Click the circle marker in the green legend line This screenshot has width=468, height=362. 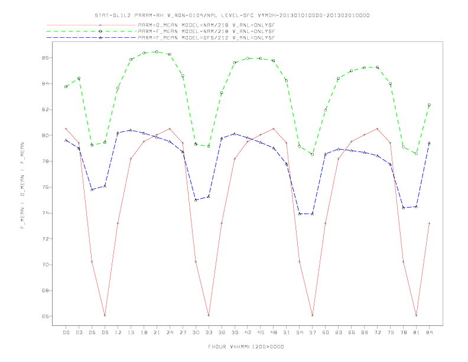(100, 31)
